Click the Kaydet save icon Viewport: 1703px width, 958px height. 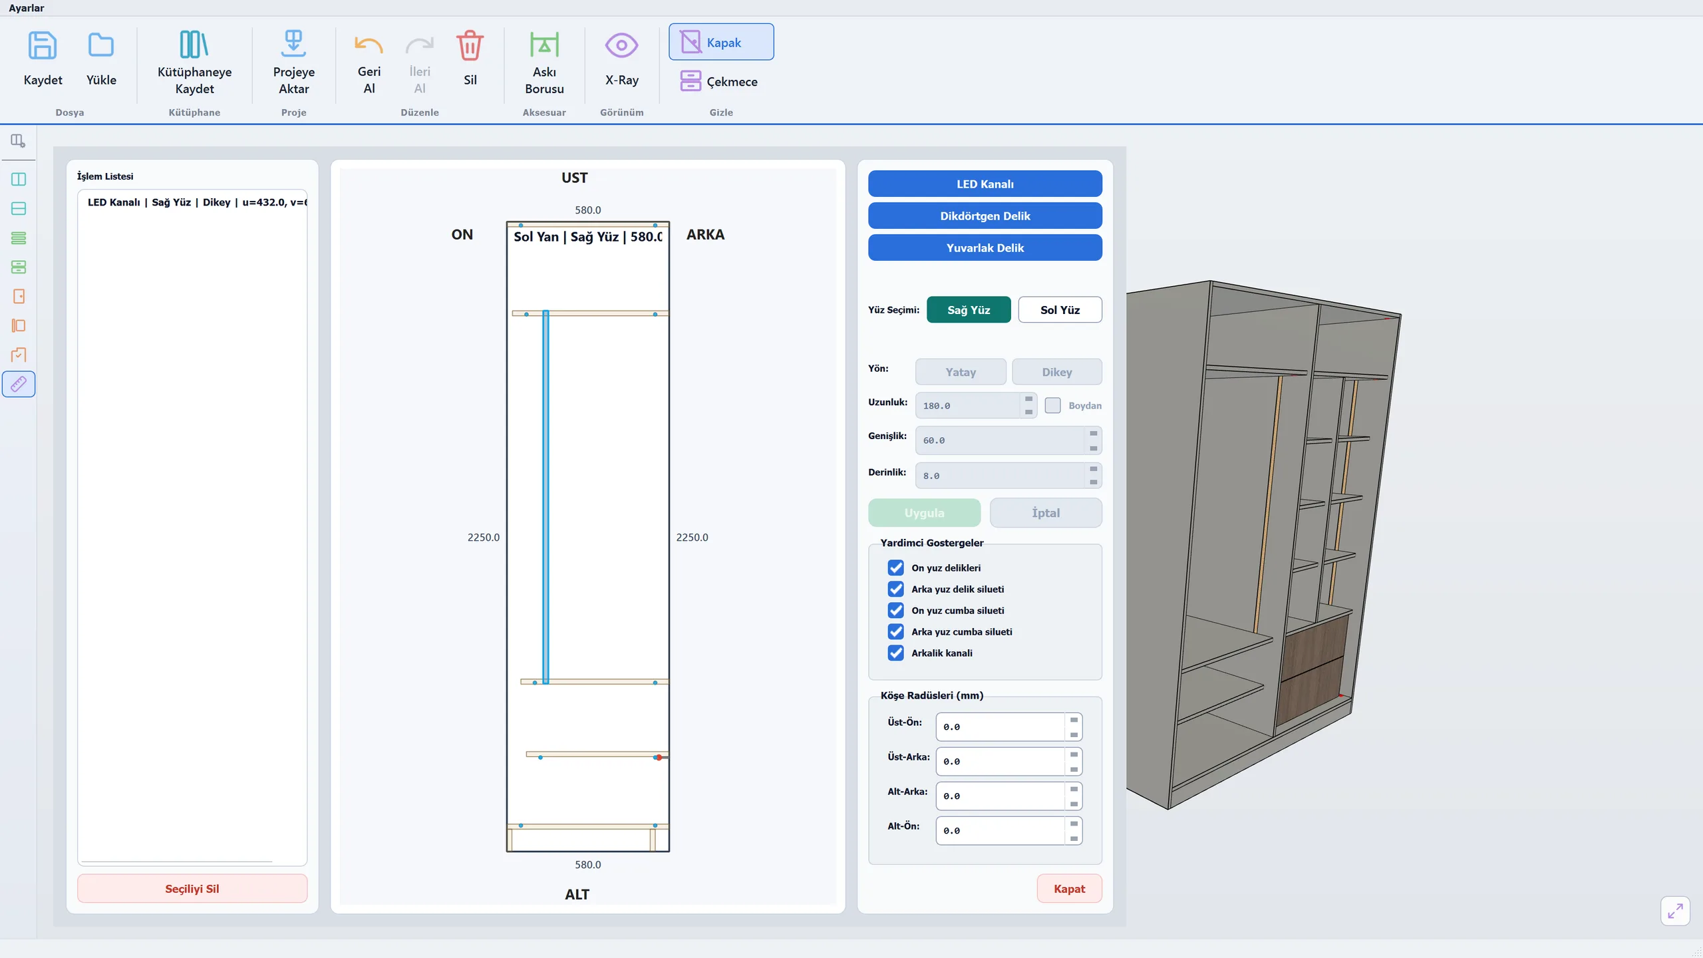click(43, 45)
